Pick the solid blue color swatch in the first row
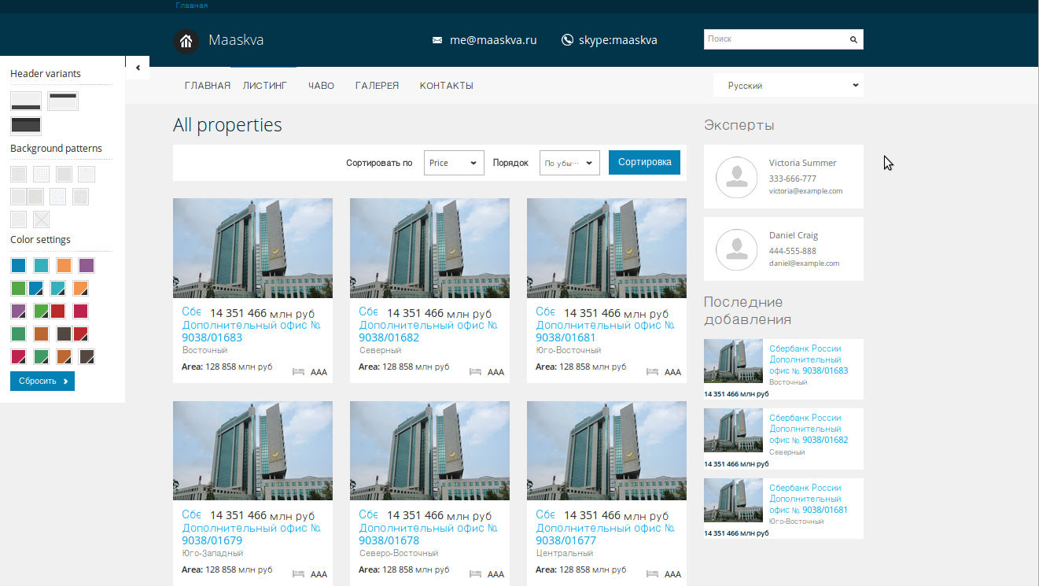The image size is (1039, 586). click(18, 266)
